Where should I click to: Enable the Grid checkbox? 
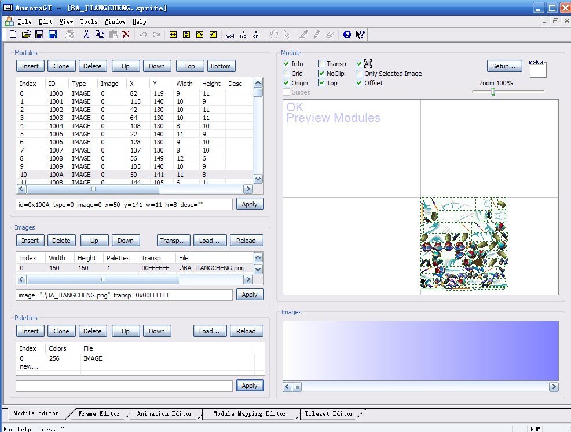coord(286,74)
